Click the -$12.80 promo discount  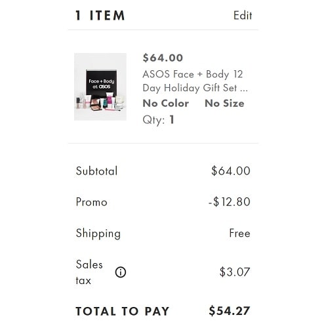pyautogui.click(x=230, y=202)
